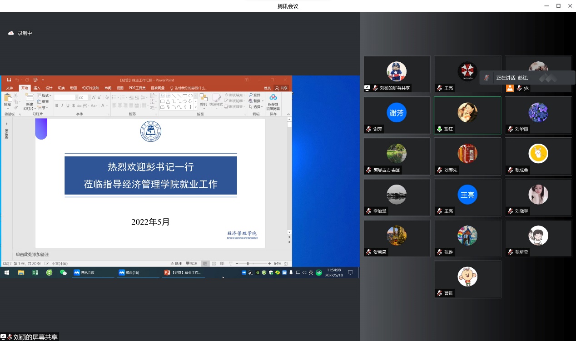Click the Bold (B) formatting icon

click(x=57, y=105)
